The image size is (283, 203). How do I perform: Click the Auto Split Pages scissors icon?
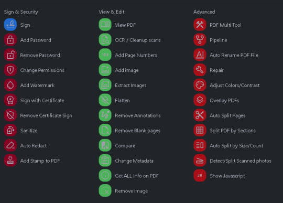tap(200, 115)
